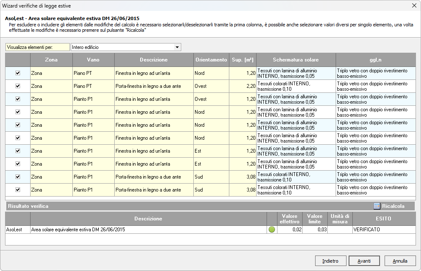Viewport: 421px width, 271px height.
Task: Deselect the Pianto P1 Ovest window row checkbox
Action: [x=18, y=99]
